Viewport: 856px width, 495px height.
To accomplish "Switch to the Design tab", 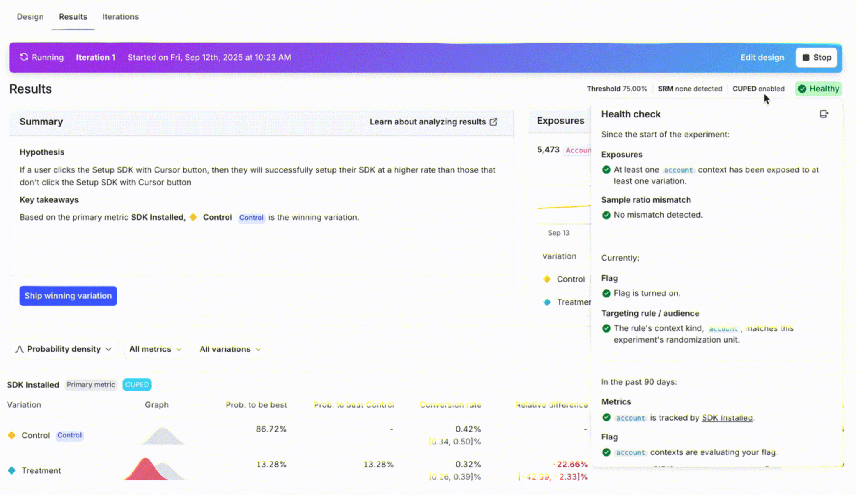I will (x=30, y=17).
